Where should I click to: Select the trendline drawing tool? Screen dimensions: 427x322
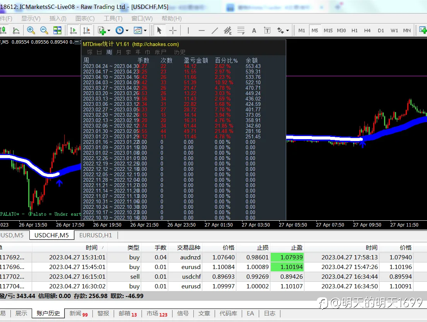tap(215, 31)
